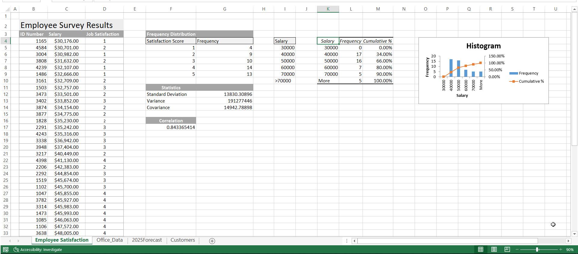Select the chart's Salary axis title
578x254 pixels.
462,96
